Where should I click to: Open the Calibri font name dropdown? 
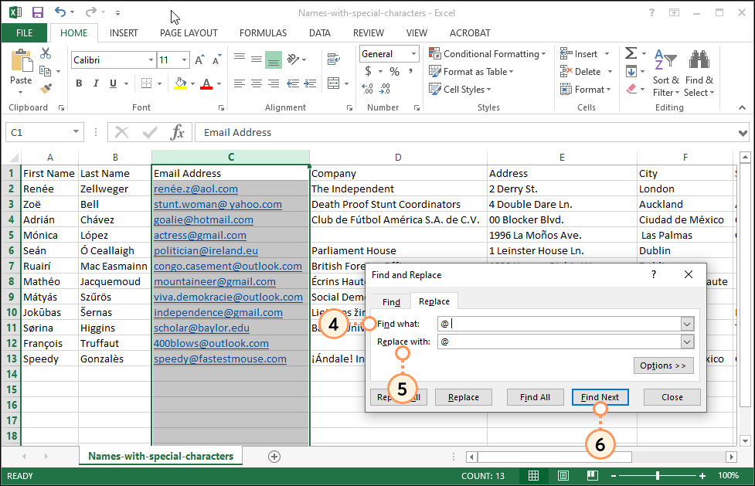click(x=151, y=59)
